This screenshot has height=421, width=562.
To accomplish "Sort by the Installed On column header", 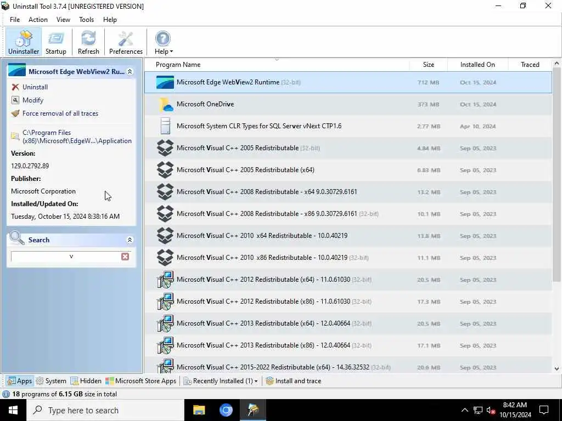I will (x=478, y=65).
